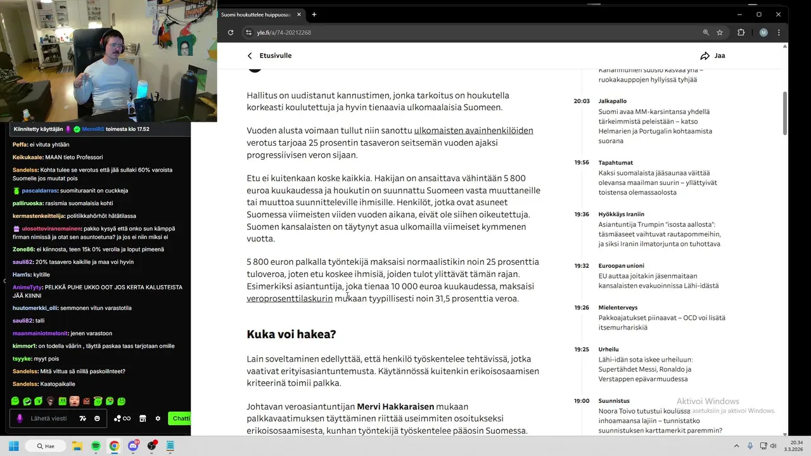Reload the yle.fi page
The image size is (811, 456).
point(231,32)
